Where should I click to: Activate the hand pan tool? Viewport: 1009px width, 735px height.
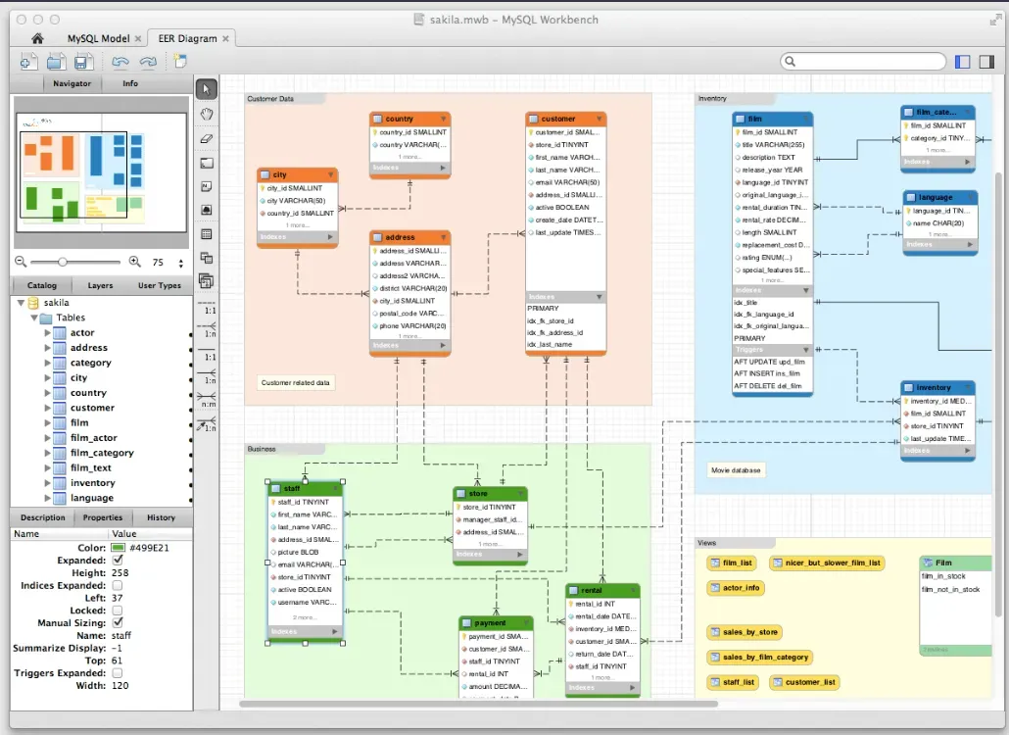206,114
